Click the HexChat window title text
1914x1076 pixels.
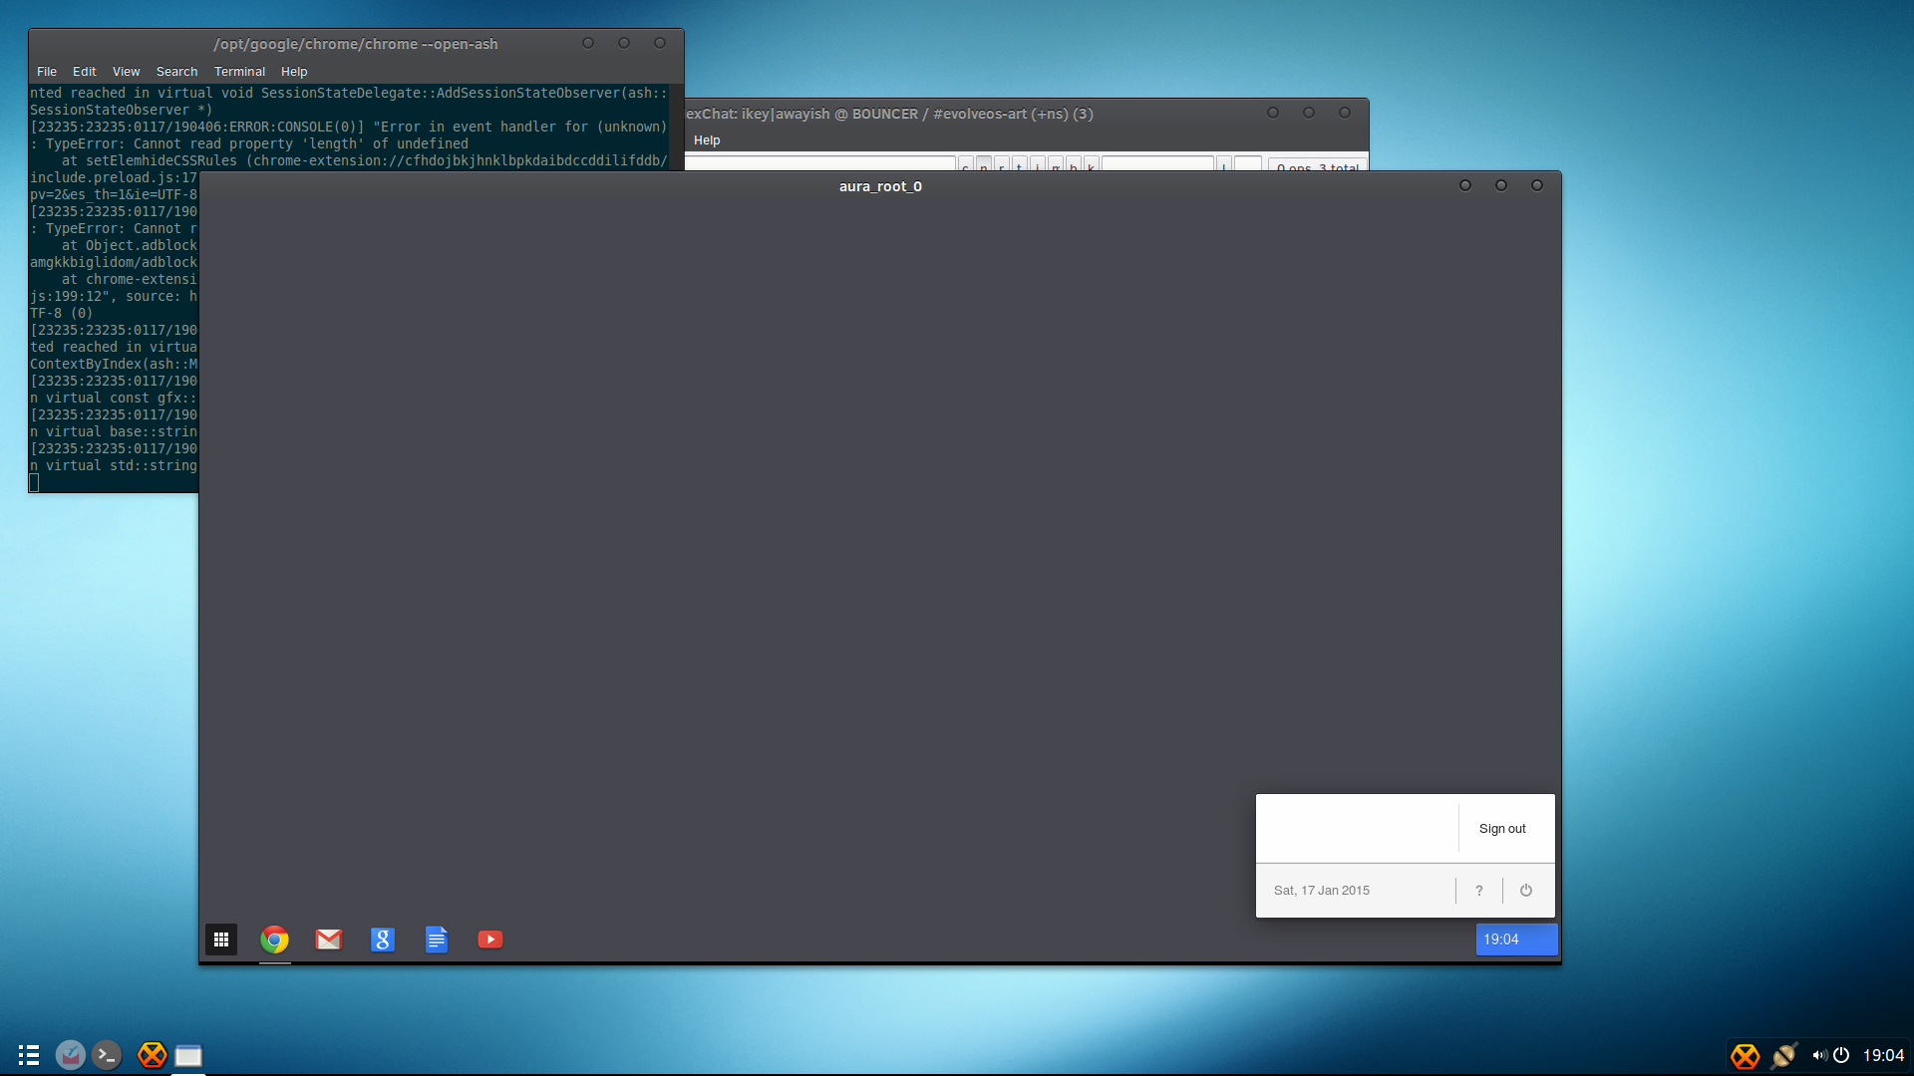(890, 114)
